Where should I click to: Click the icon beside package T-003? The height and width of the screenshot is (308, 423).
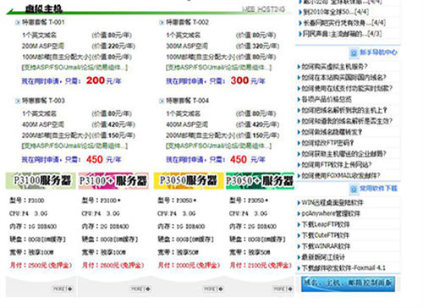pos(18,101)
